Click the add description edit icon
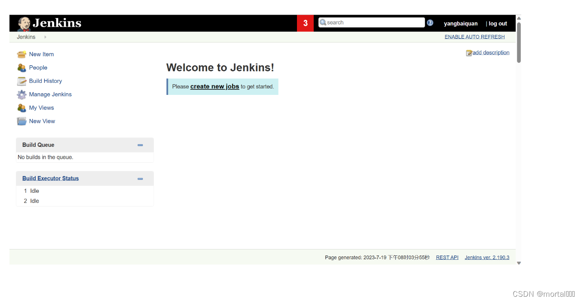The width and height of the screenshot is (581, 301). pos(469,53)
